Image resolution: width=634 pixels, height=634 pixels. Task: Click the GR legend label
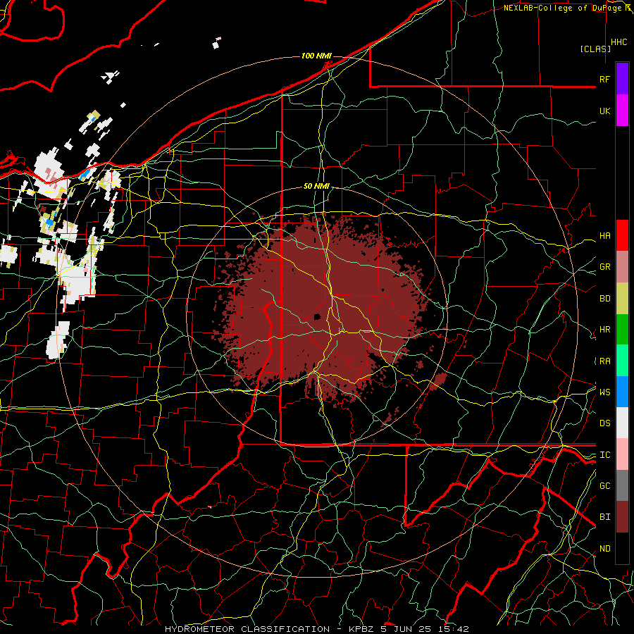point(604,267)
